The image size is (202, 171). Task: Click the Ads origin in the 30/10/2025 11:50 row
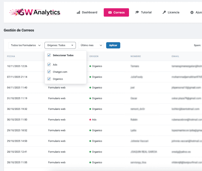93,120
